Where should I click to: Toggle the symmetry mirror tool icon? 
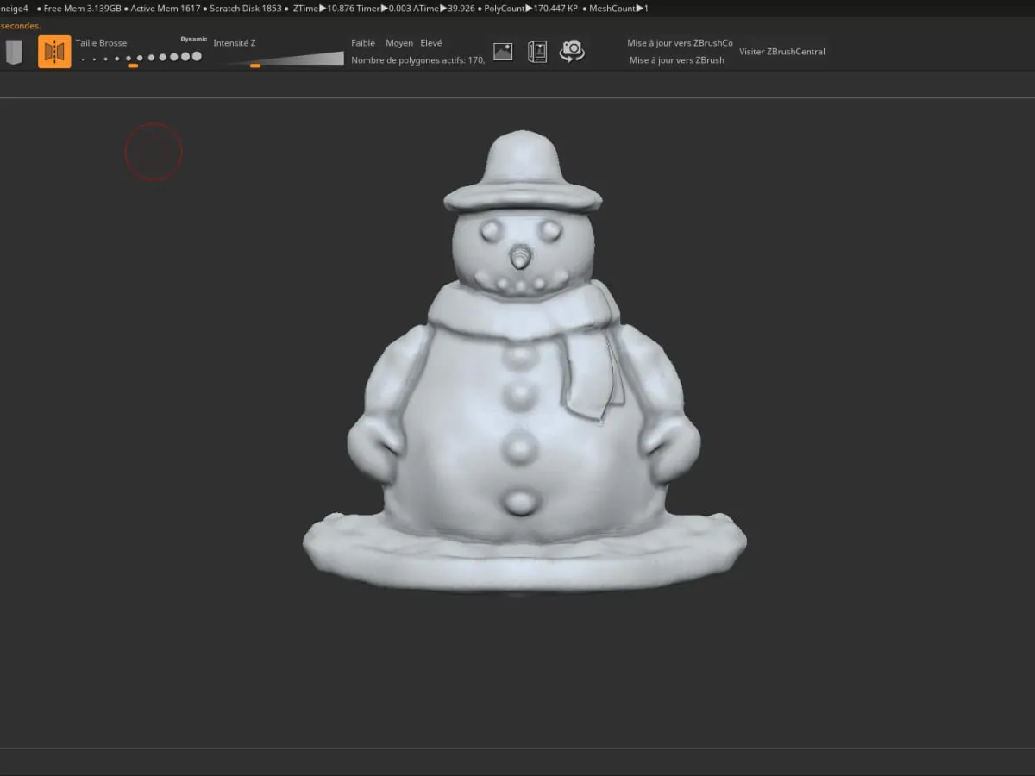tap(54, 52)
